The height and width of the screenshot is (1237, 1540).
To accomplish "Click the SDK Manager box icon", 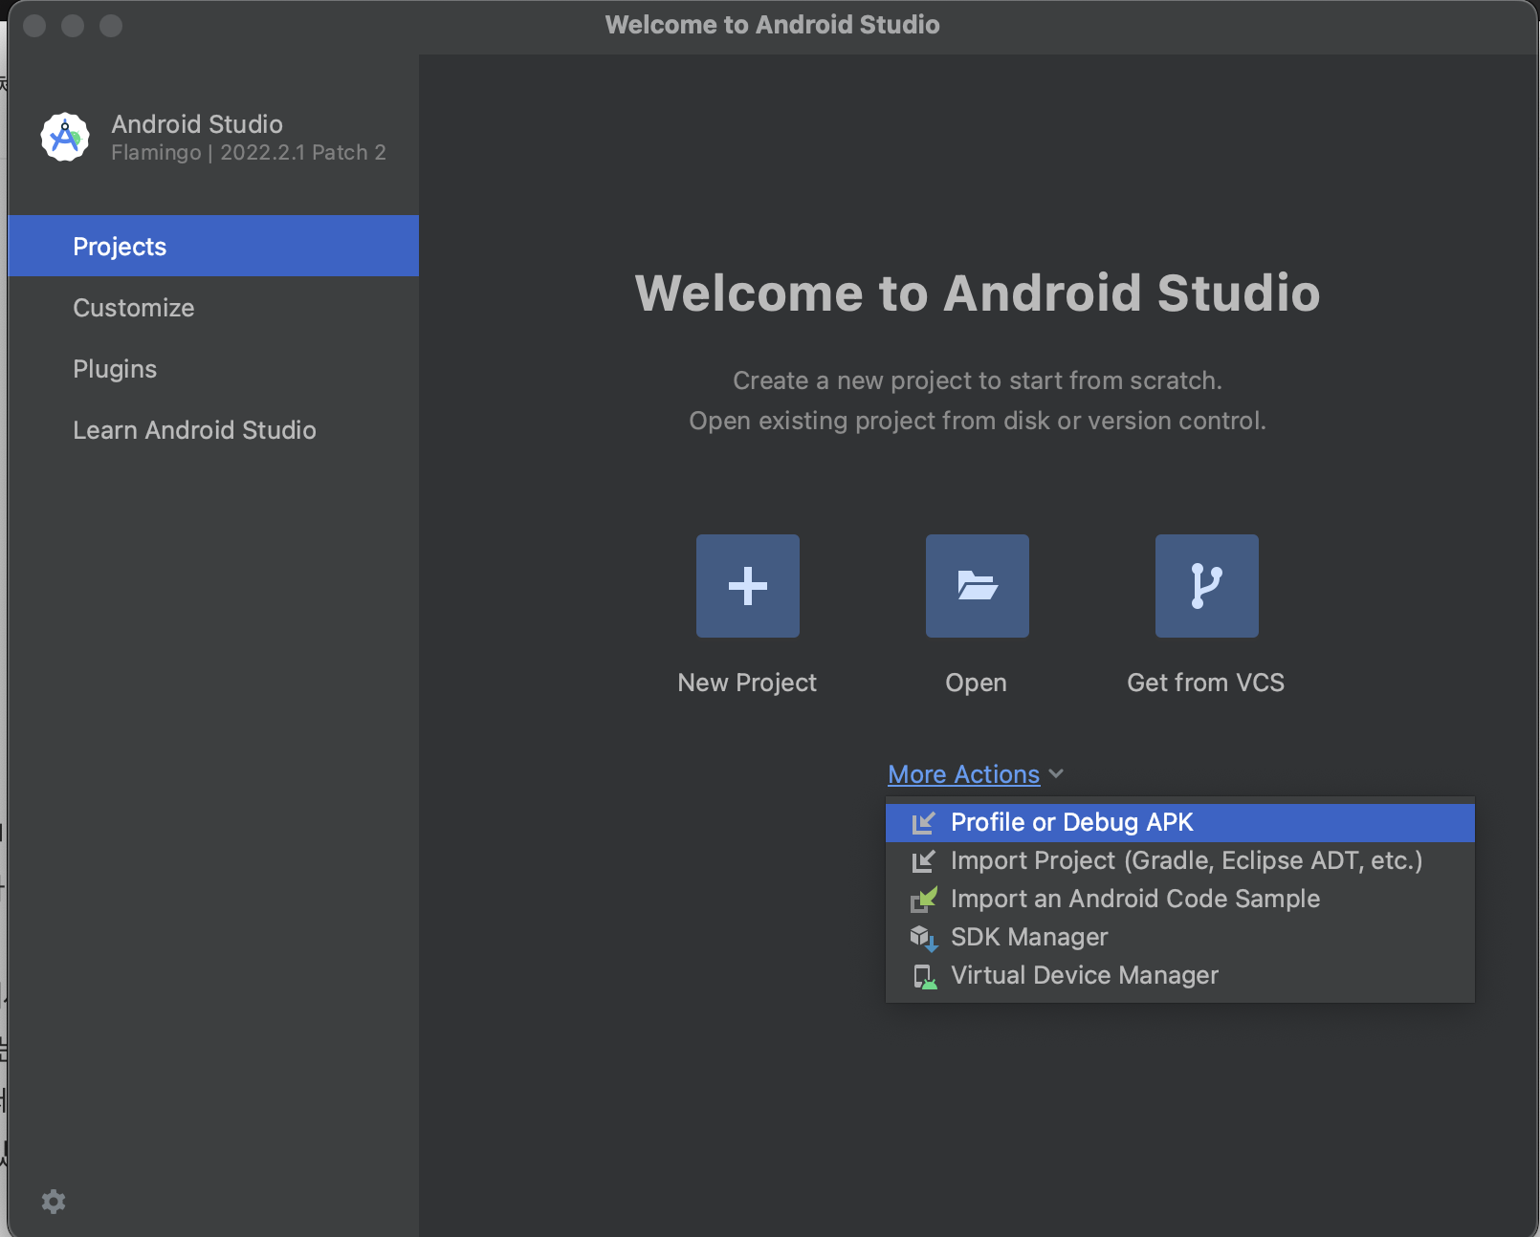I will [x=923, y=938].
